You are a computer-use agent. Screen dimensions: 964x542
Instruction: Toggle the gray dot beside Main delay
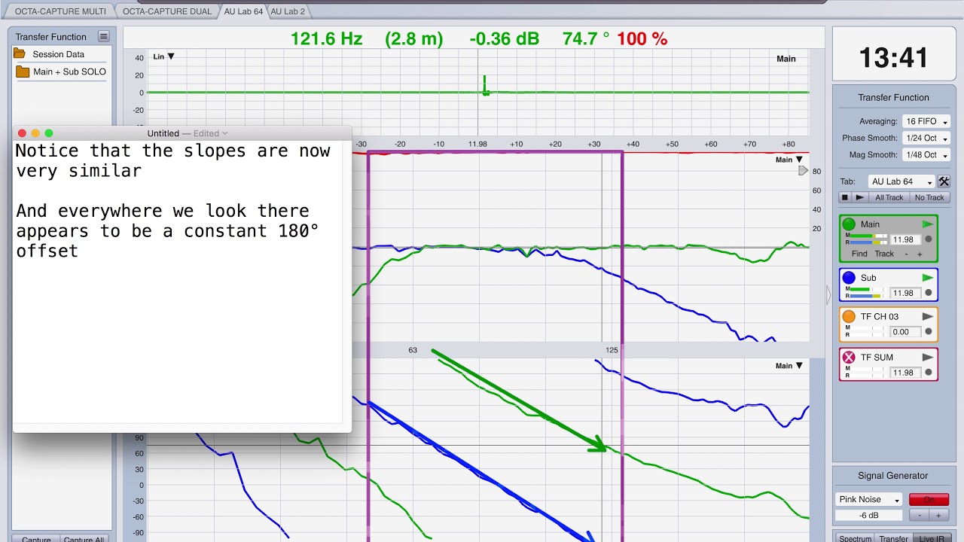(x=929, y=239)
